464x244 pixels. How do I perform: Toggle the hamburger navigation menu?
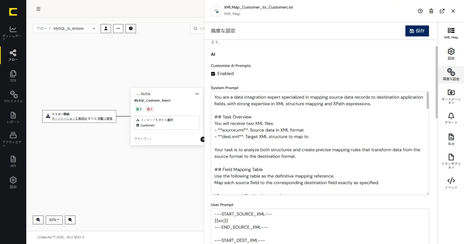point(38,9)
